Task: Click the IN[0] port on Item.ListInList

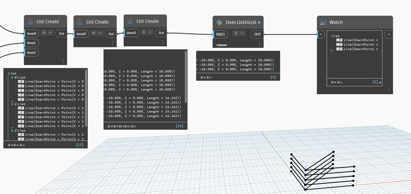Action: coord(220,34)
